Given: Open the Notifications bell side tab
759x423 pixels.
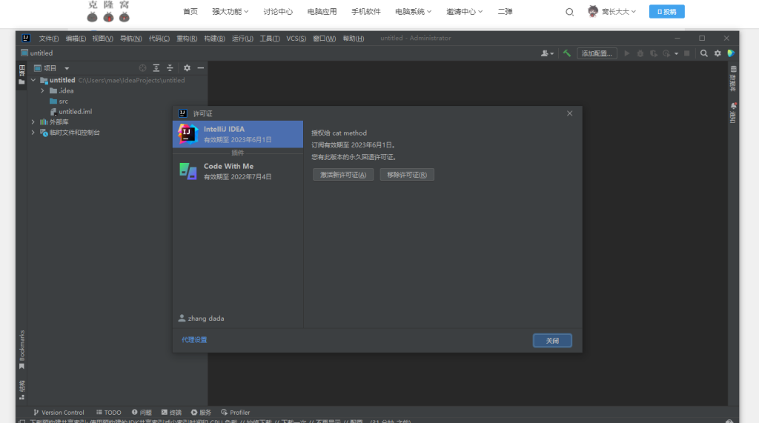Looking at the screenshot, I should pyautogui.click(x=733, y=113).
